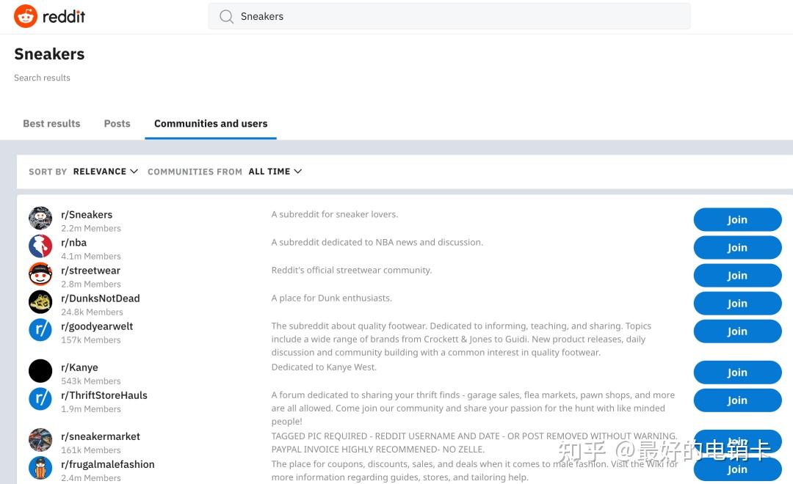Select the r/streetwear Snoo avatar
Image resolution: width=793 pixels, height=484 pixels.
point(40,274)
